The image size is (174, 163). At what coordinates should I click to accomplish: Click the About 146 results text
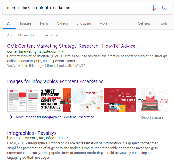[33, 35]
